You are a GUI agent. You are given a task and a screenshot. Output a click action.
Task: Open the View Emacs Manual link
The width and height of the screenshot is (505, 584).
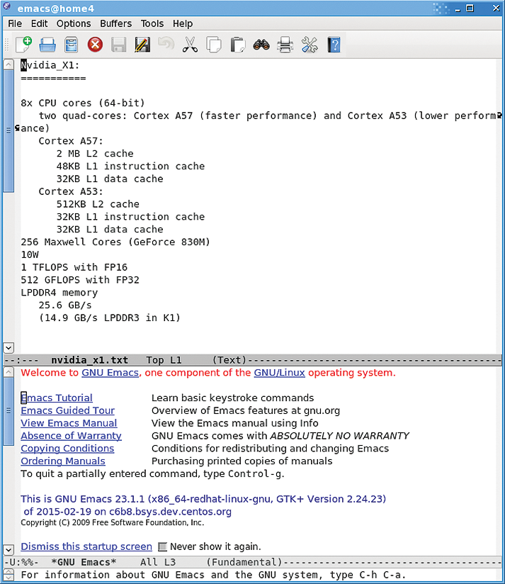(69, 424)
